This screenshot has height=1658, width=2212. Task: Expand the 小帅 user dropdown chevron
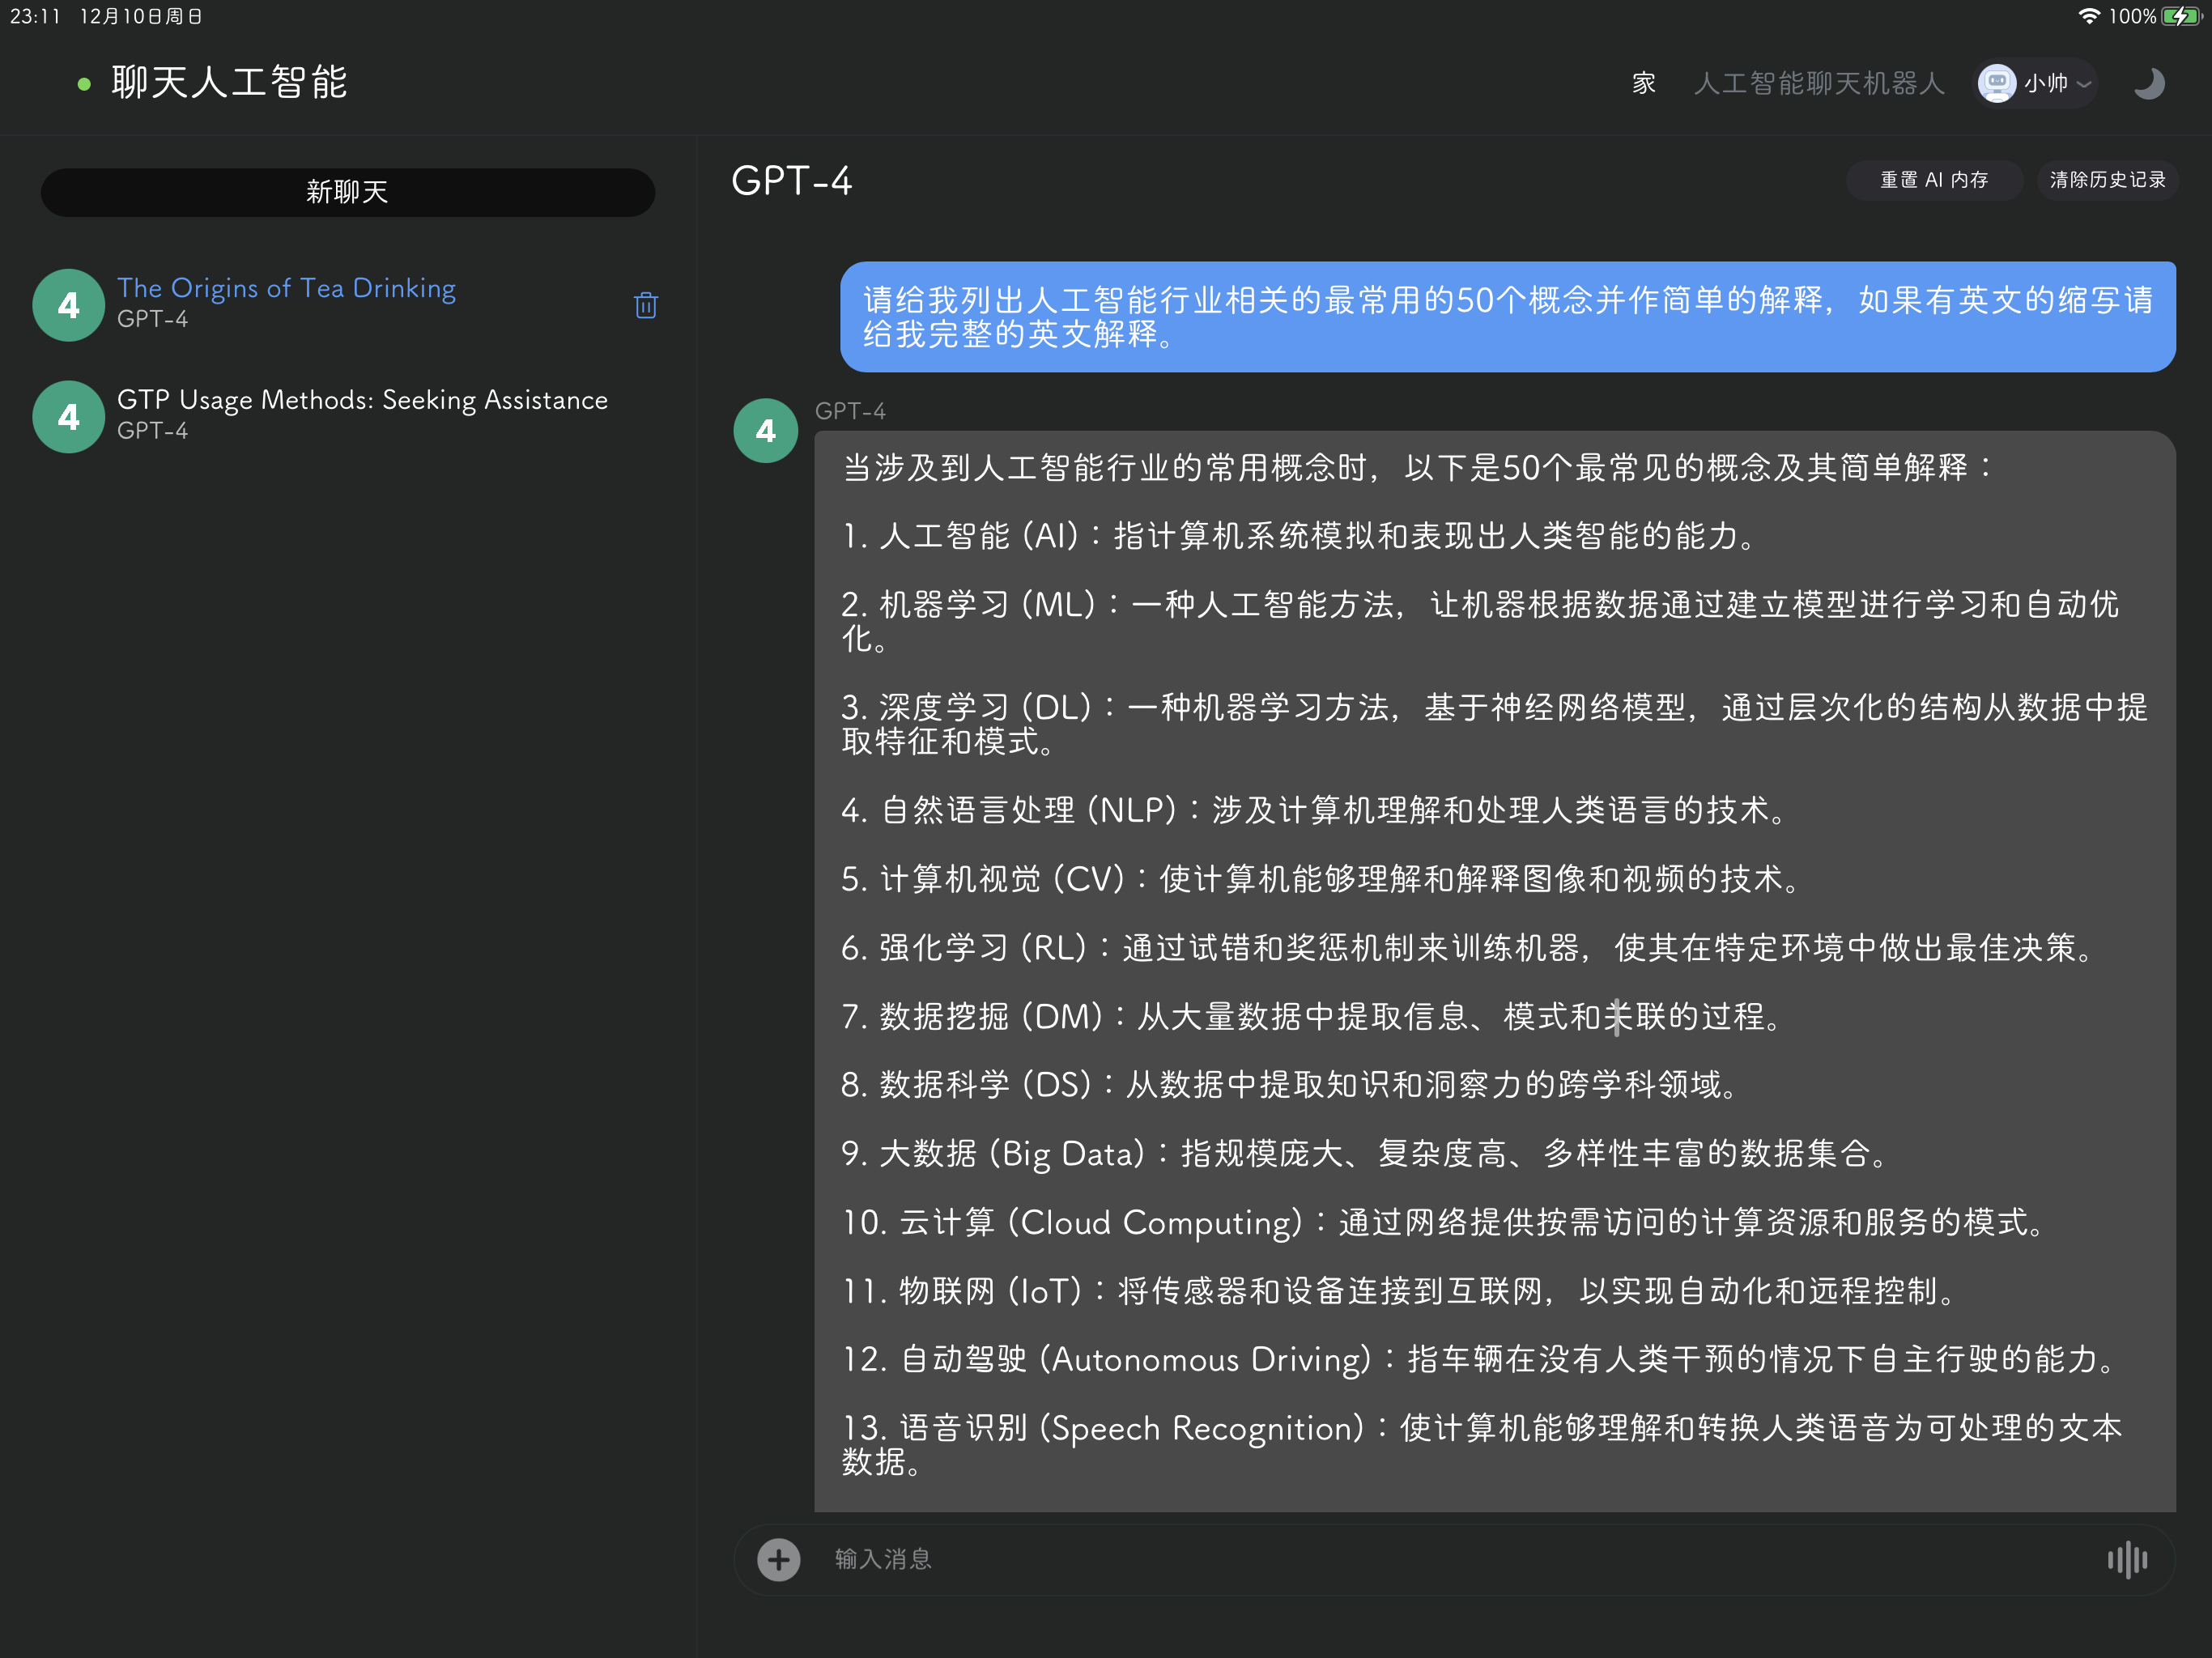tap(2084, 84)
